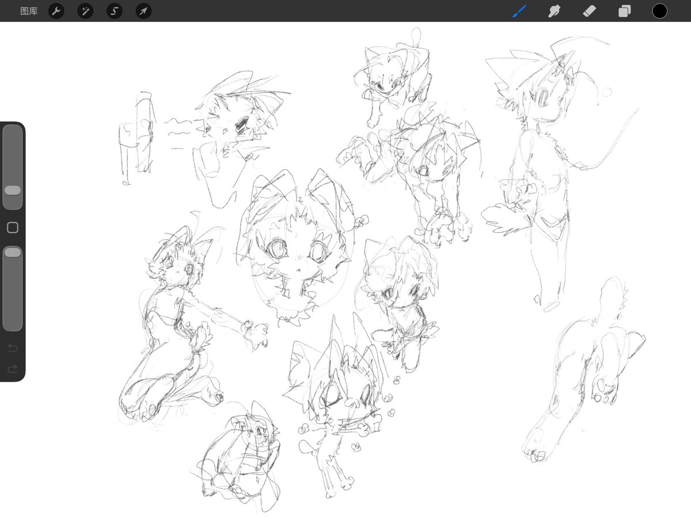The image size is (691, 518).
Task: Activate the Selection S tool
Action: (115, 11)
